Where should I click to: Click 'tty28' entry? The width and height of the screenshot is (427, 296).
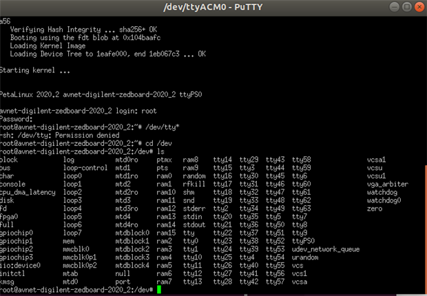(x=222, y=282)
